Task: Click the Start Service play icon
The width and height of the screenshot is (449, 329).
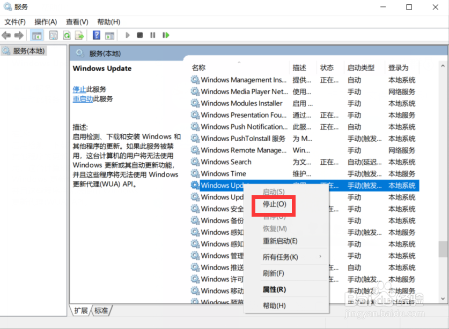Action: point(128,35)
